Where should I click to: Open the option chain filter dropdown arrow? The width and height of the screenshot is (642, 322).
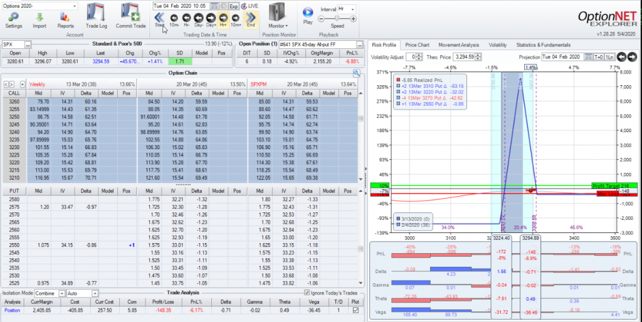[22, 85]
